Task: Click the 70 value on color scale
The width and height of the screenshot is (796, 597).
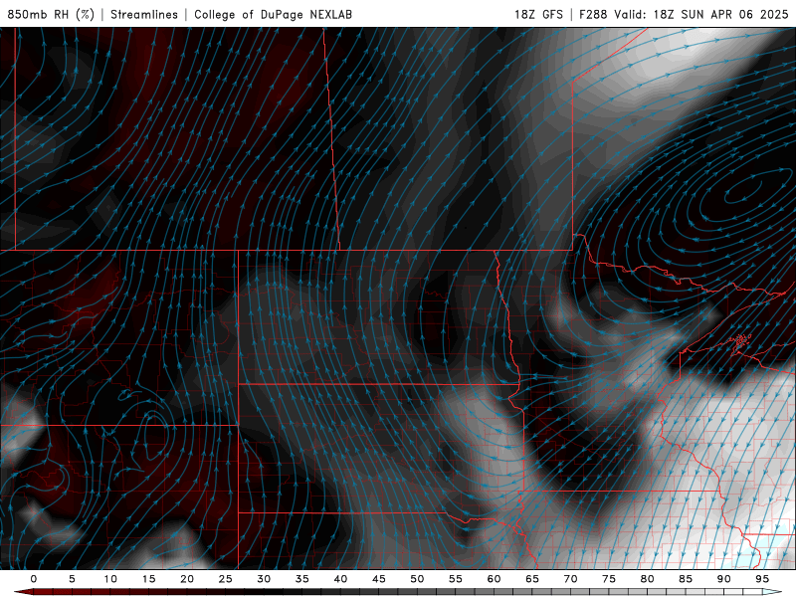Action: (570, 579)
